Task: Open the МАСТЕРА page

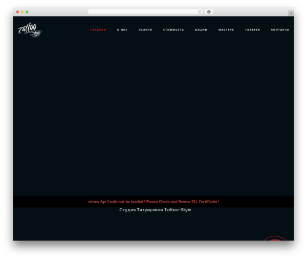Action: point(226,30)
